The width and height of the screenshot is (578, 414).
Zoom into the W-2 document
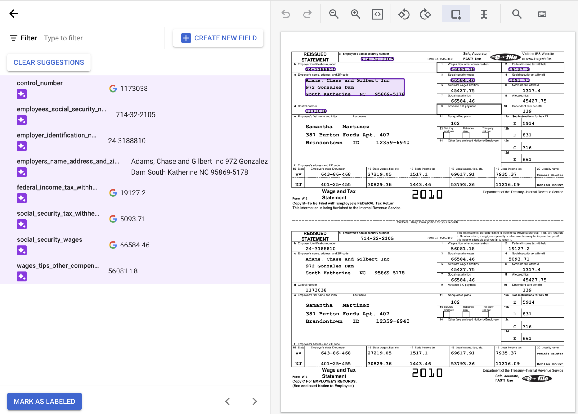tap(355, 14)
